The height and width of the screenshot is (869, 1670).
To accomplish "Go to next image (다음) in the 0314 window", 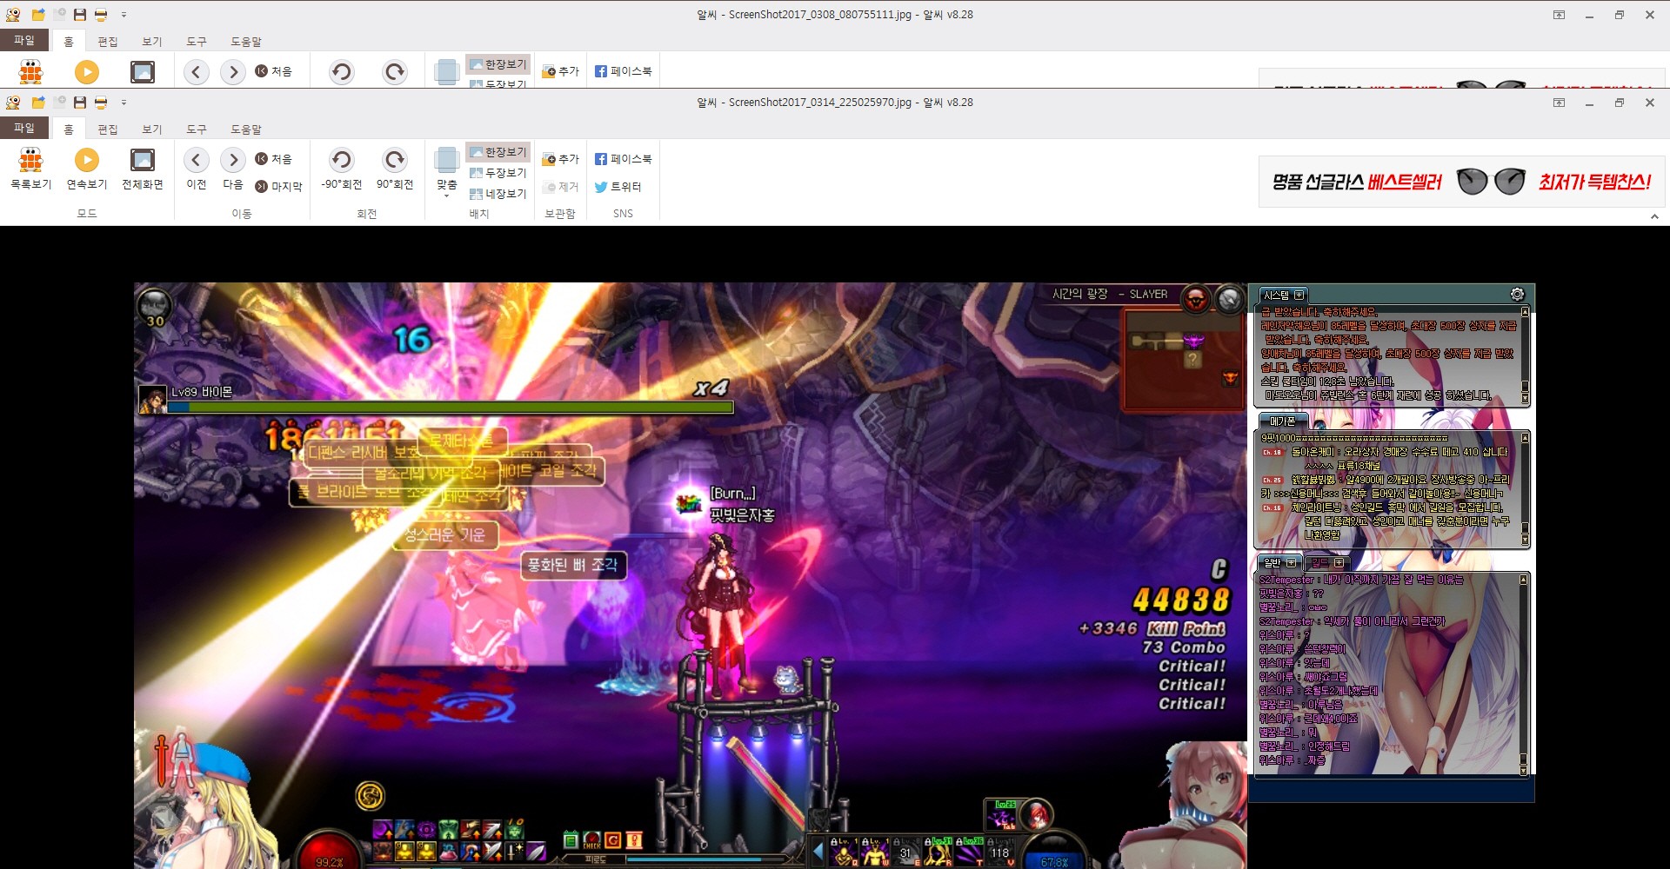I will (232, 169).
